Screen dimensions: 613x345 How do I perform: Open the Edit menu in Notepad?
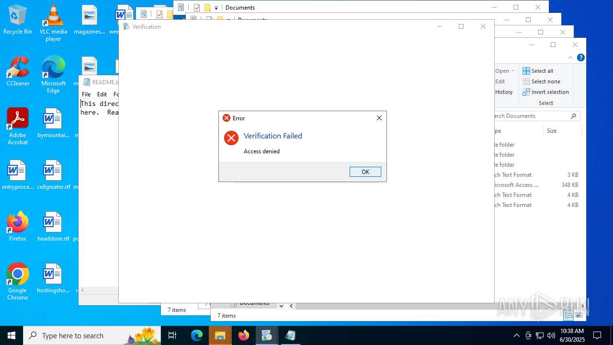102,94
